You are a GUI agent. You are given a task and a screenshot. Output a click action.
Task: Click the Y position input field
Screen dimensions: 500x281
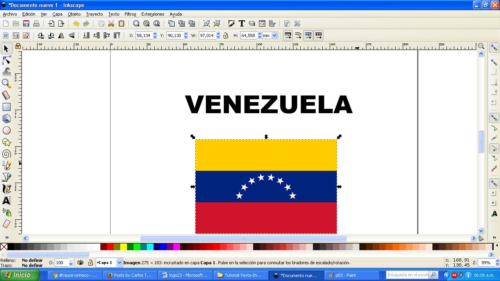(x=174, y=36)
